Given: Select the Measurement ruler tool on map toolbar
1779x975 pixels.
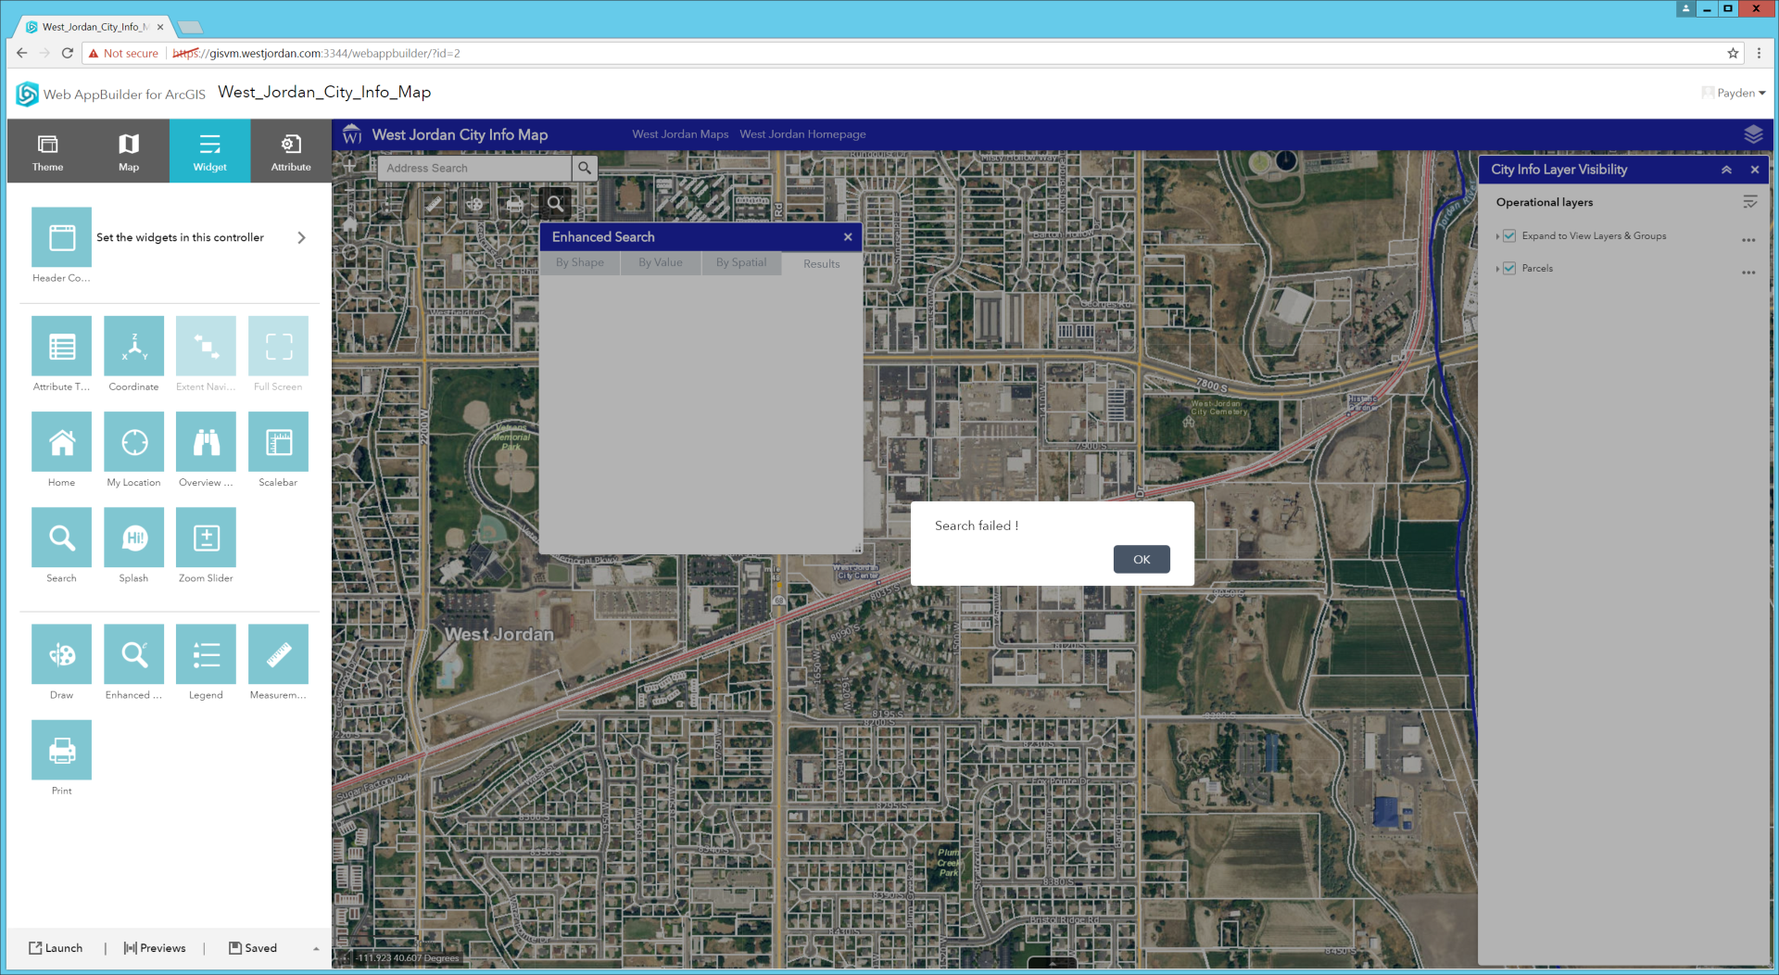Looking at the screenshot, I should point(434,203).
